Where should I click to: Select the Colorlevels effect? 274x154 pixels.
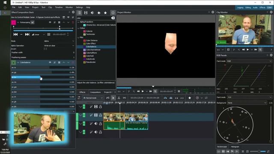point(90,59)
